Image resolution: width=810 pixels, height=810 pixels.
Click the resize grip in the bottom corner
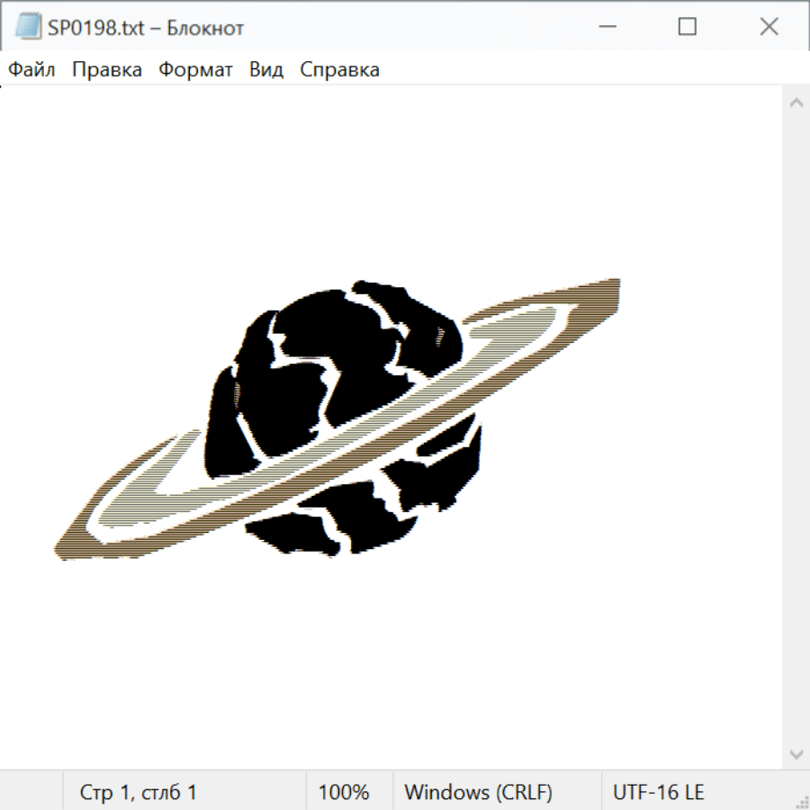pyautogui.click(x=800, y=799)
